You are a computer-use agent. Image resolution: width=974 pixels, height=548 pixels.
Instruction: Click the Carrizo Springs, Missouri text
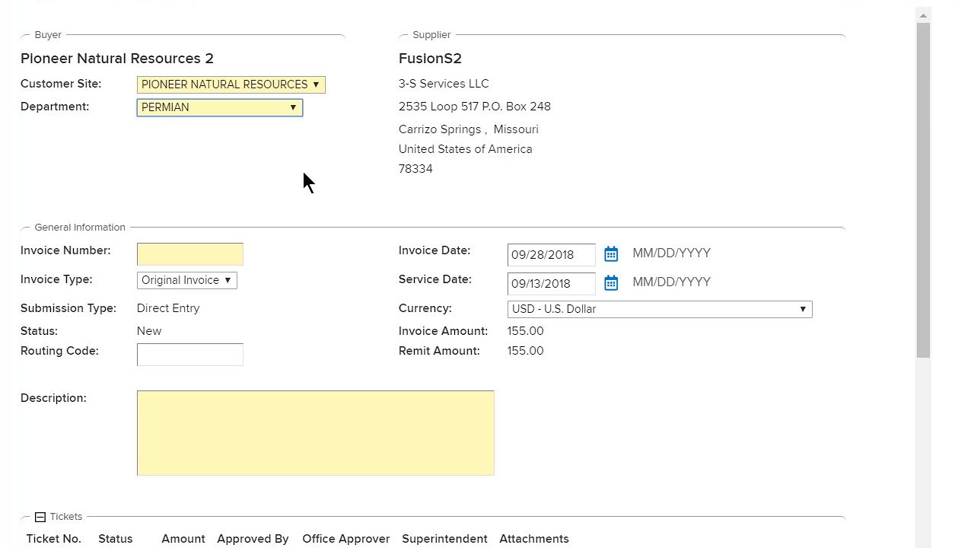pyautogui.click(x=469, y=129)
